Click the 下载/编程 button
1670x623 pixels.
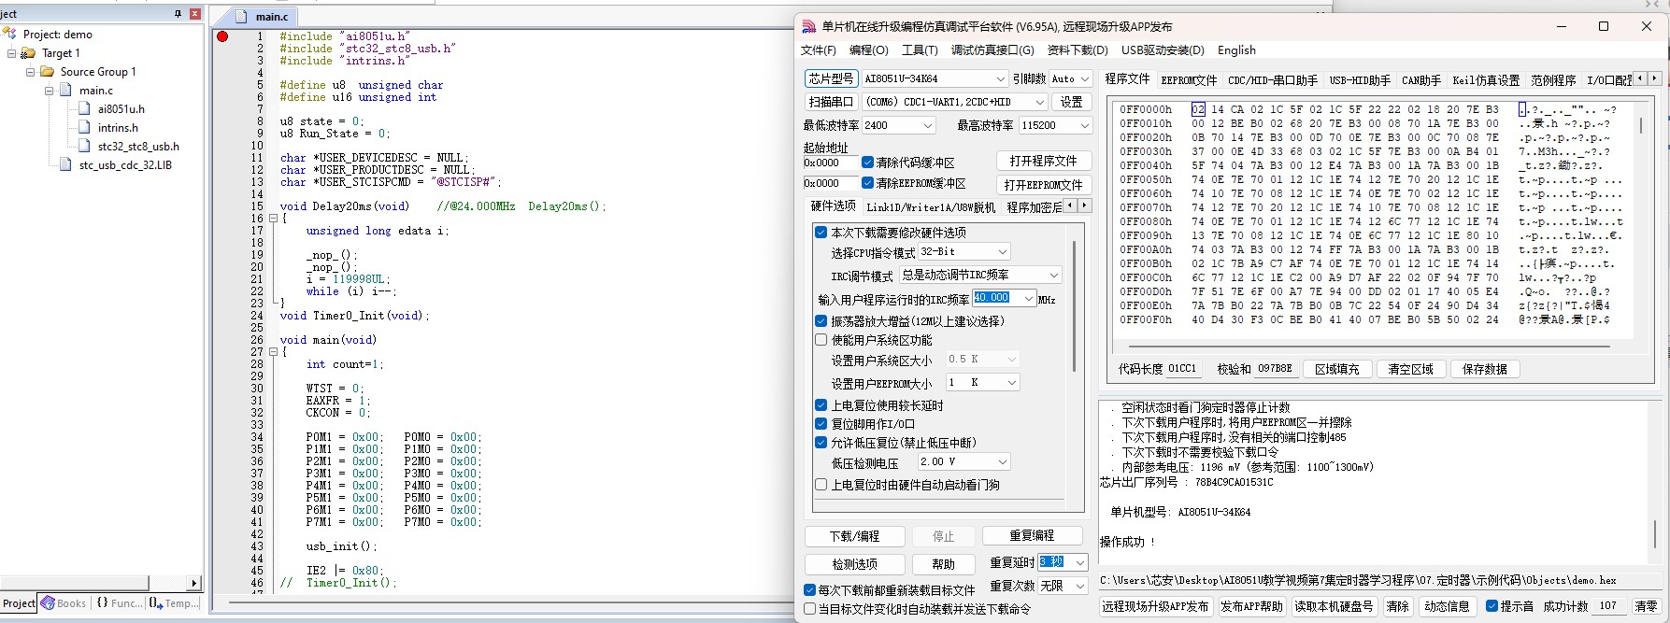(x=854, y=536)
